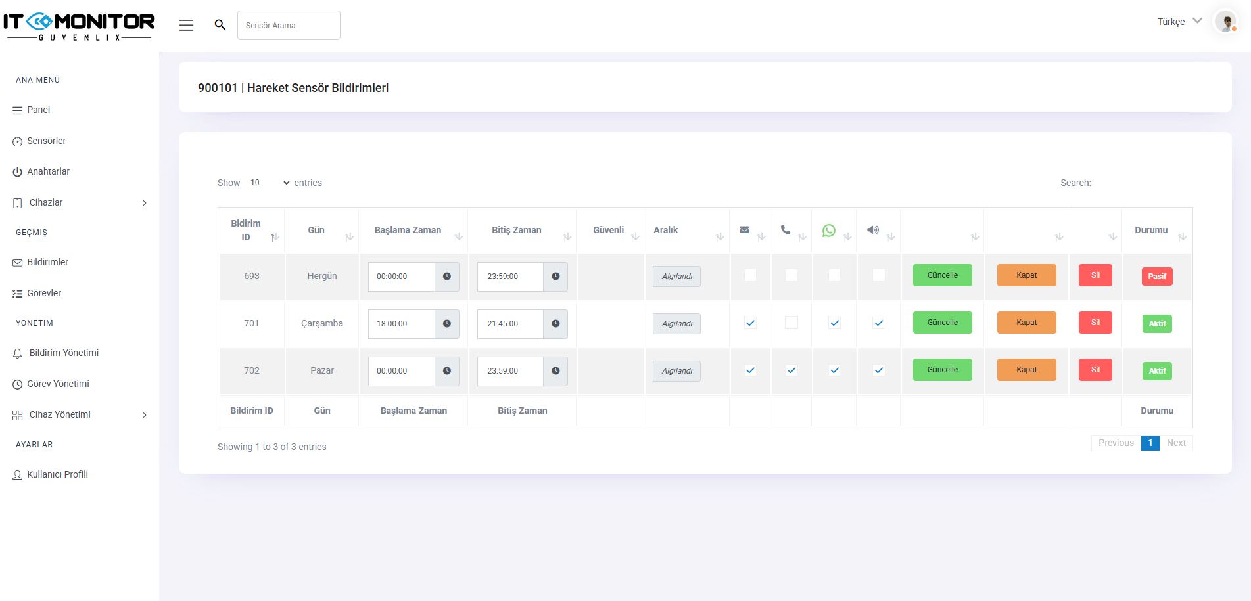Open Sensörler from the sidebar menu
1251x601 pixels.
[46, 141]
